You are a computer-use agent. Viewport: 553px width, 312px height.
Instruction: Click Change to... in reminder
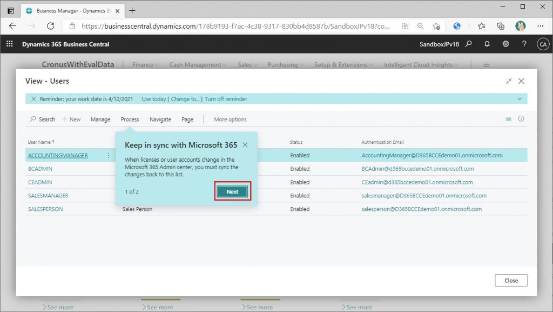tap(185, 99)
